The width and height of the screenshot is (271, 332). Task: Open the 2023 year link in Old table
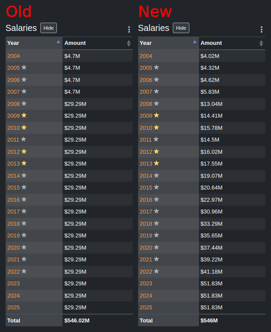pos(13,284)
